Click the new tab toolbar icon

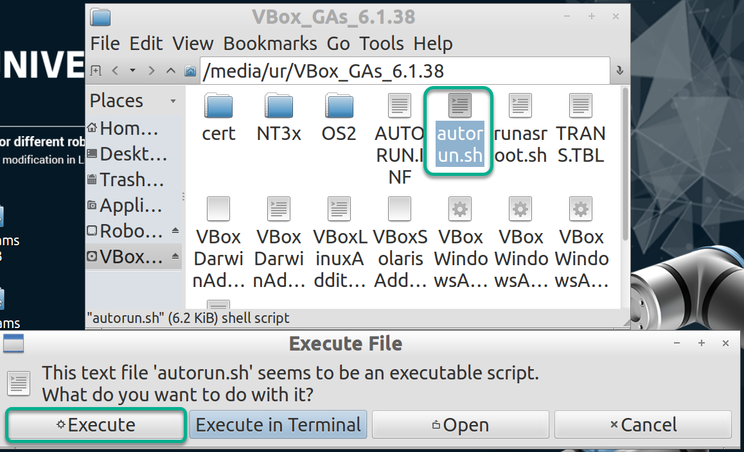click(96, 71)
